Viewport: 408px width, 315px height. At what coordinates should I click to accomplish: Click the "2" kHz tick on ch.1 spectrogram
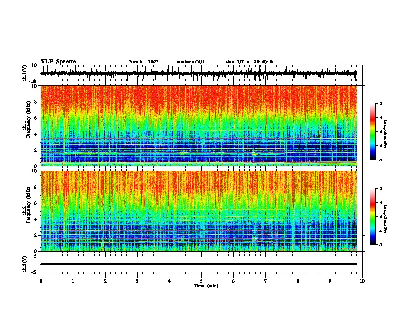coord(36,150)
